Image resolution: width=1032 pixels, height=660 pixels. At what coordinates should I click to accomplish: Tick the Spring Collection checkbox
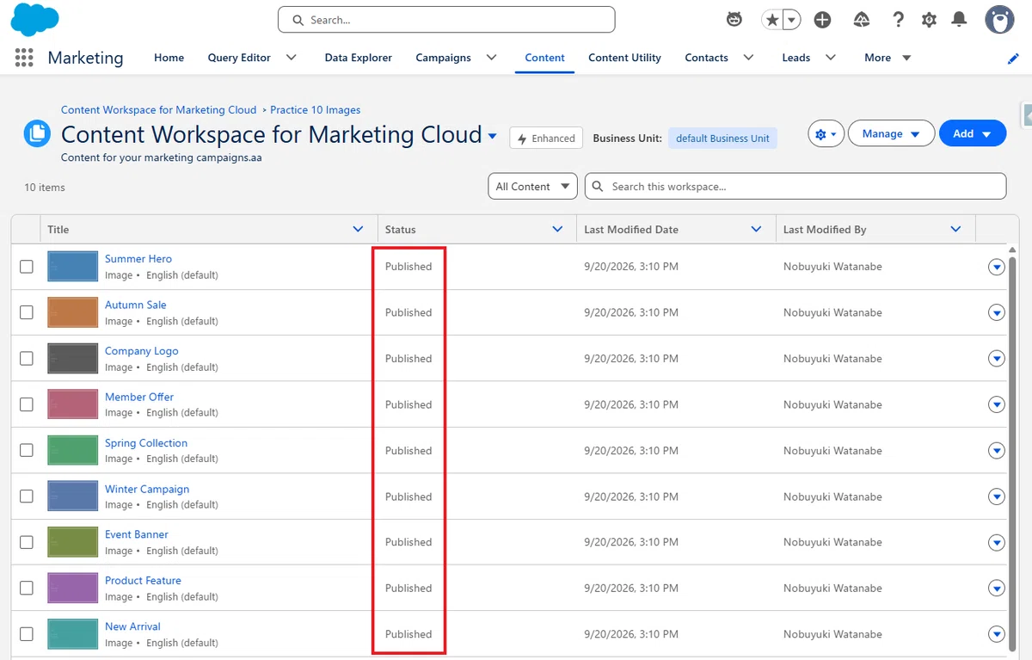[27, 450]
